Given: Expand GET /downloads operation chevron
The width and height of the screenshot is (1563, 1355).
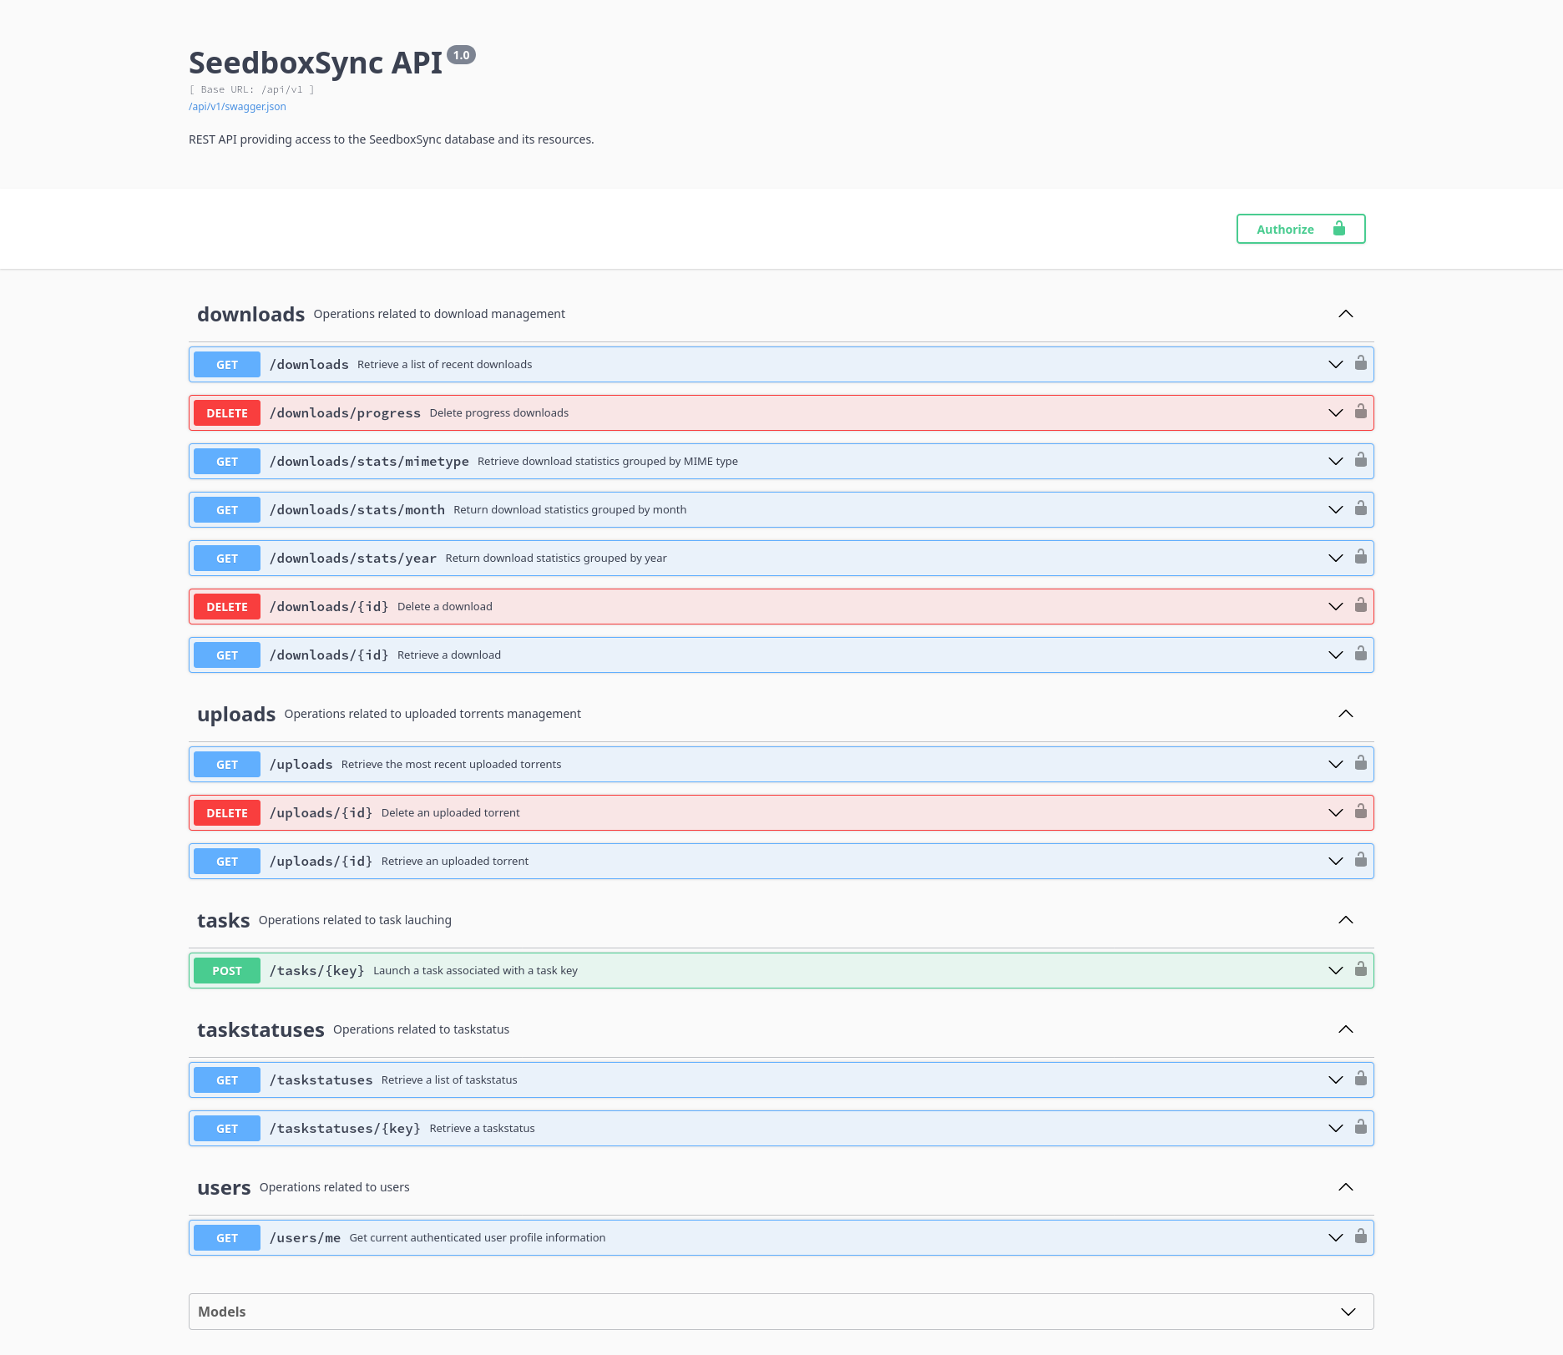Looking at the screenshot, I should [x=1336, y=365].
